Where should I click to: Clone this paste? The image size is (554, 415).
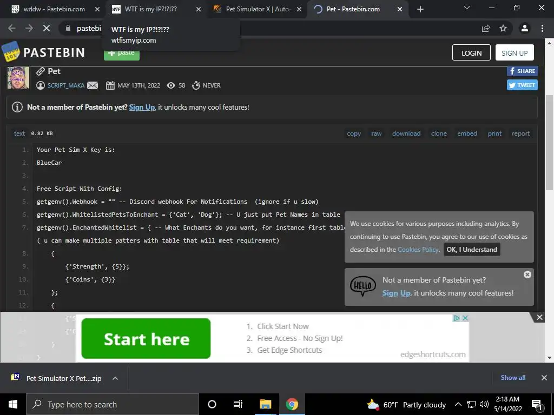(x=439, y=133)
